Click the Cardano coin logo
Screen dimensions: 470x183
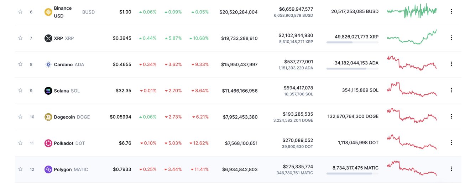48,64
